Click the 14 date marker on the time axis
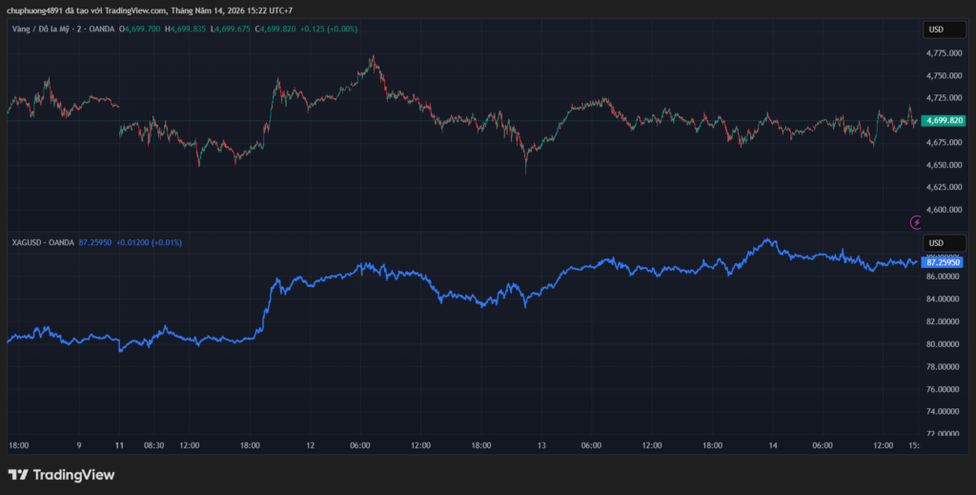The image size is (976, 495). click(773, 445)
